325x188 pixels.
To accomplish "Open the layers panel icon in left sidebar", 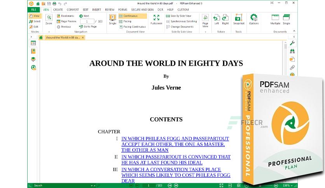I will pos(33,59).
